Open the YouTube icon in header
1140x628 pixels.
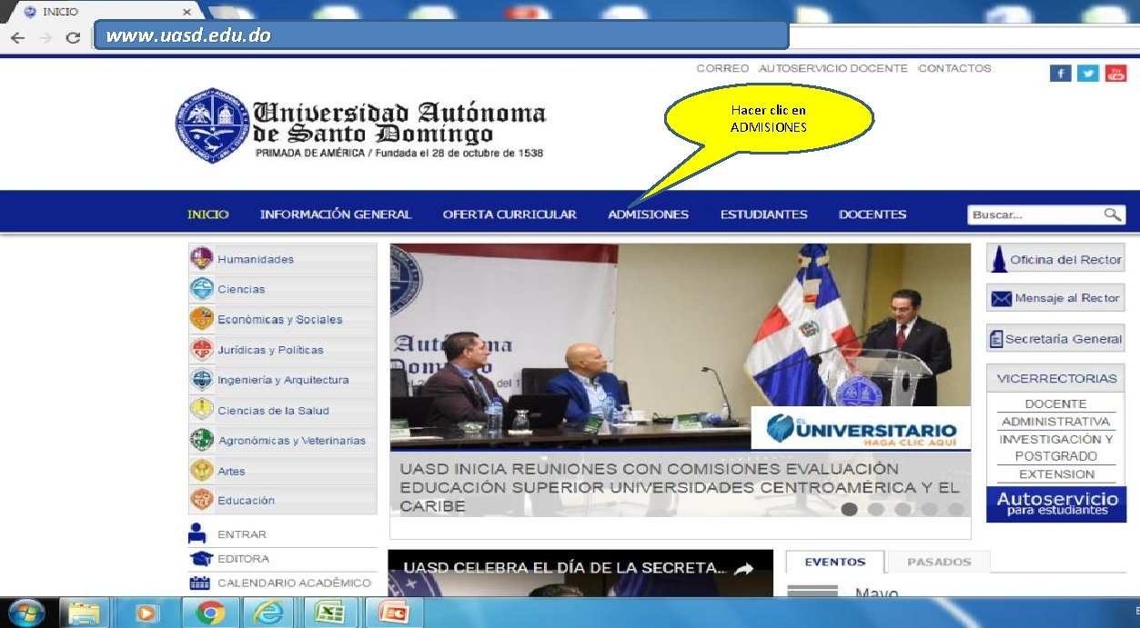(x=1116, y=74)
